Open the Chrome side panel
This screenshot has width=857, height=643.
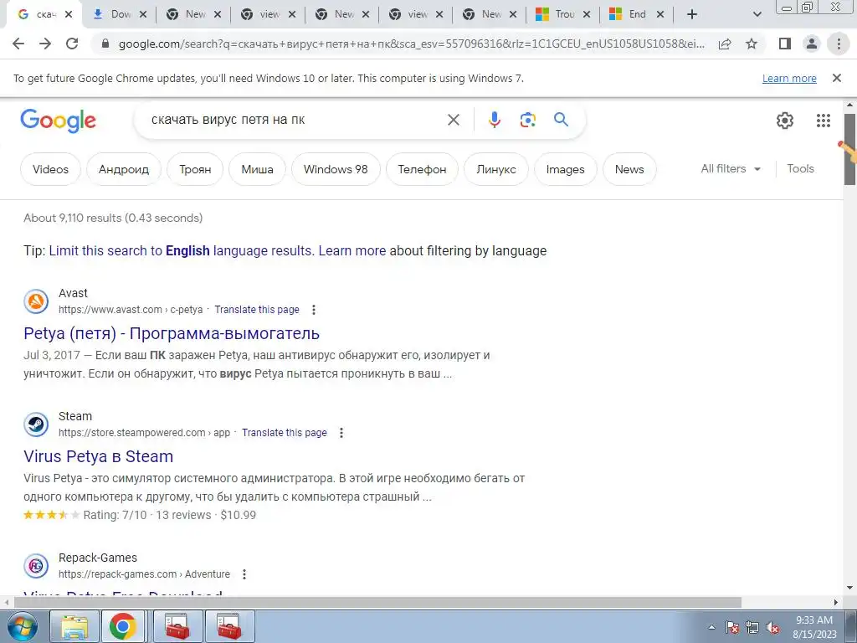click(785, 44)
